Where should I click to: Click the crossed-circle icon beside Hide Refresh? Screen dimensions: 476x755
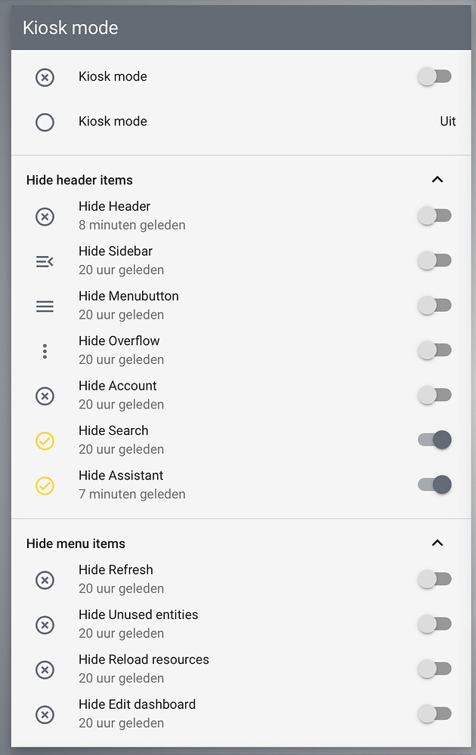[x=45, y=580]
